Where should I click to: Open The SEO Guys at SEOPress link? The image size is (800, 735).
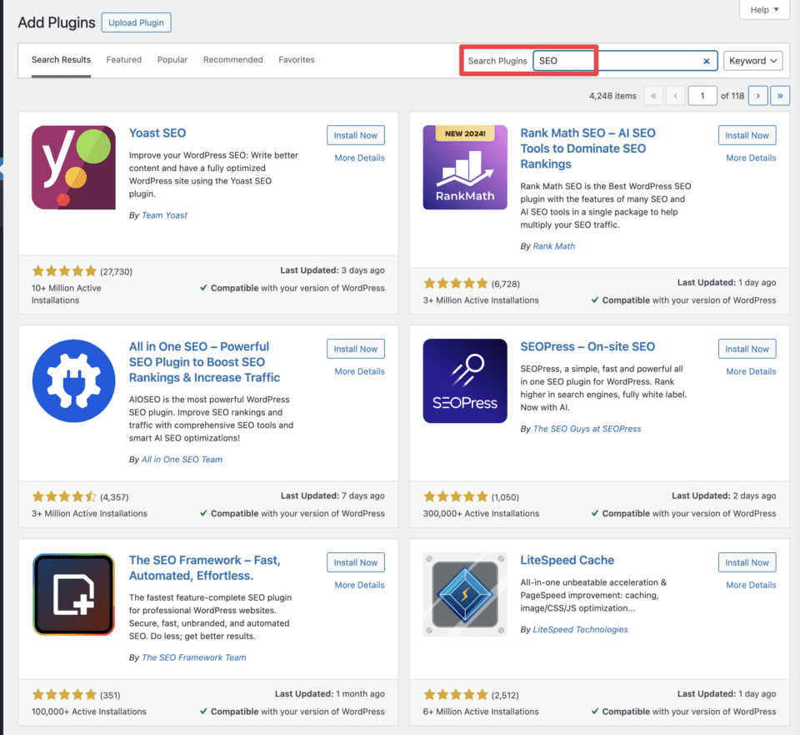tap(587, 429)
